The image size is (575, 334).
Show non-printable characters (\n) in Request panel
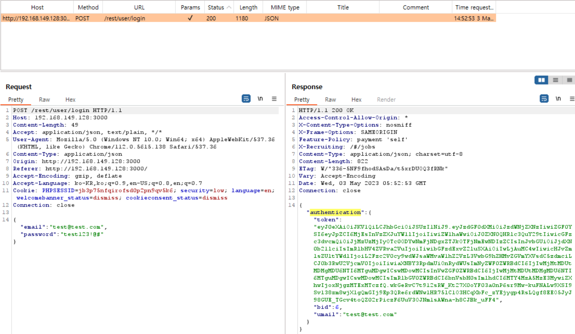(x=260, y=99)
